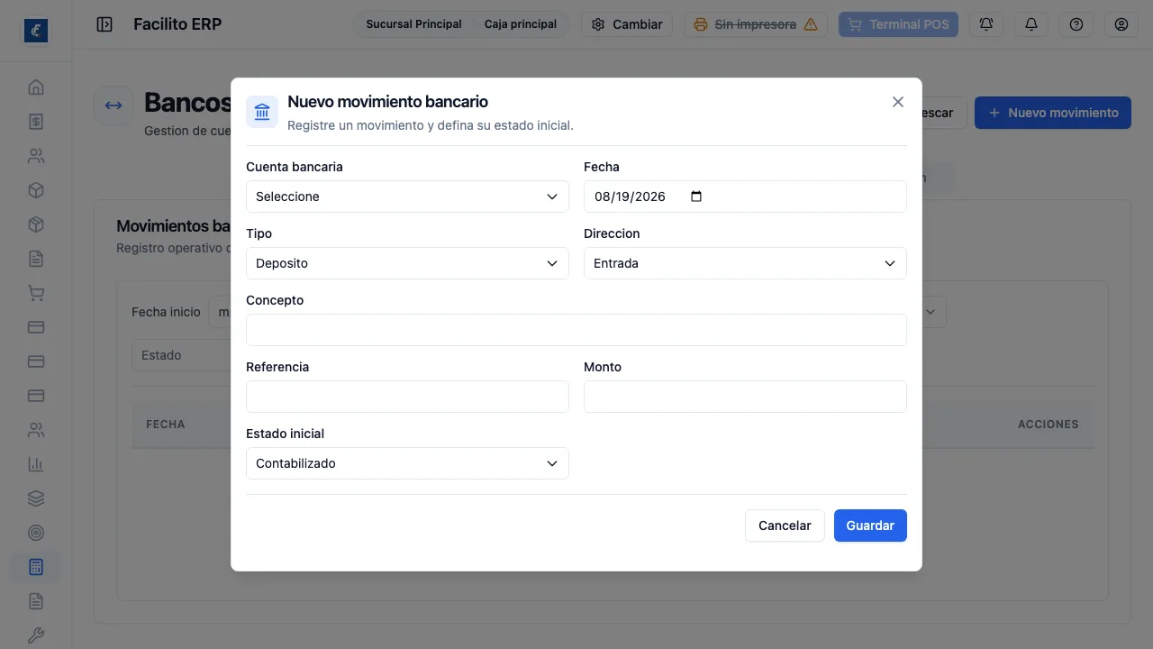Open the notifications bell icon
This screenshot has height=649, width=1153.
click(1031, 24)
